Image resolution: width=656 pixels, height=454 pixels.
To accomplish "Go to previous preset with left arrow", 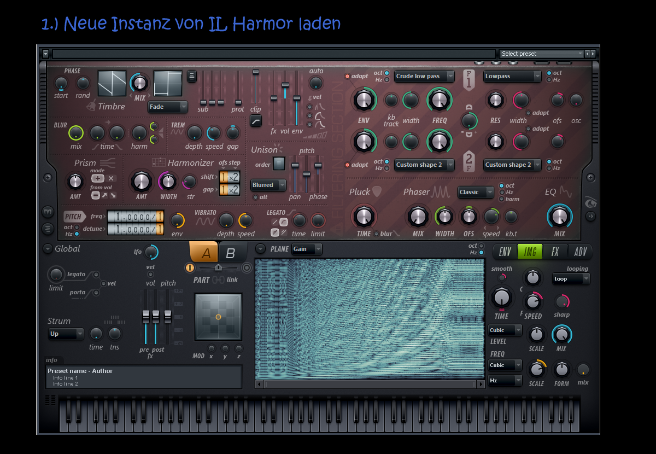I will (587, 54).
